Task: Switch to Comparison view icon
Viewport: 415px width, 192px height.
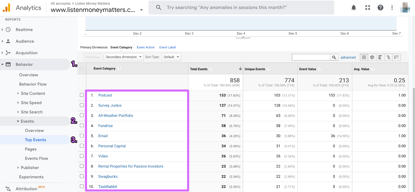Action: click(388, 57)
